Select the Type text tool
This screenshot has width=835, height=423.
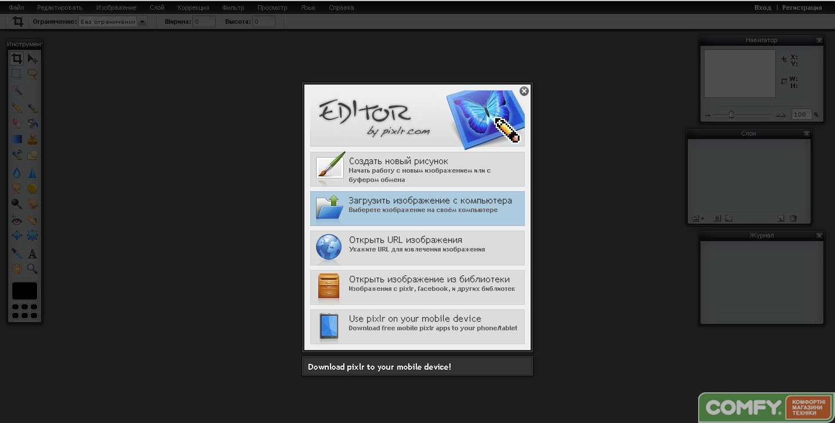coord(32,253)
